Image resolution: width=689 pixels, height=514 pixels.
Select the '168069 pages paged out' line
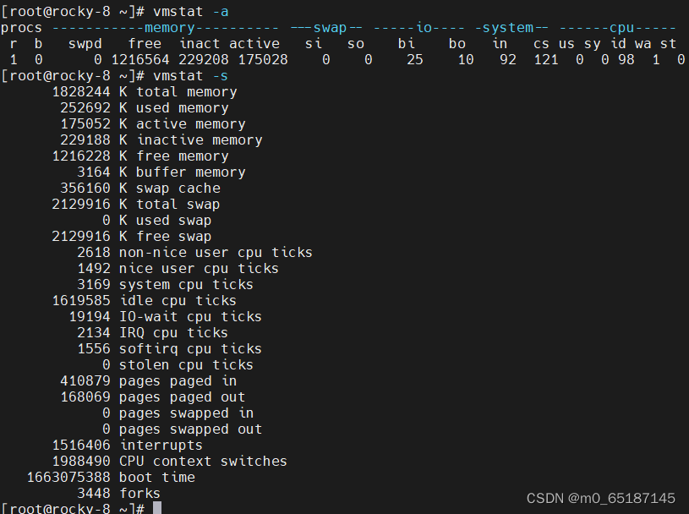click(153, 396)
